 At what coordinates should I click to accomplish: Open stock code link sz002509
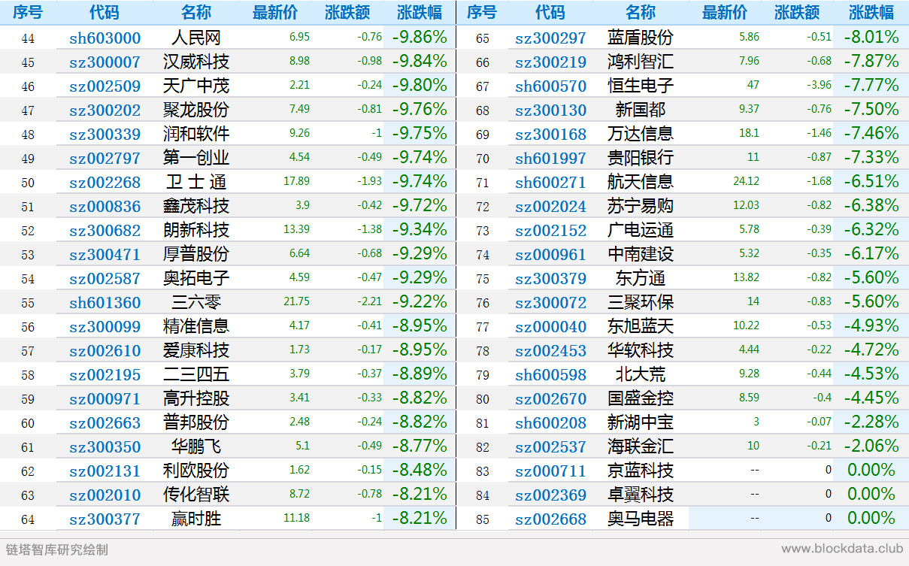[105, 86]
